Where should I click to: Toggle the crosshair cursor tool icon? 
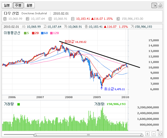point(154,5)
